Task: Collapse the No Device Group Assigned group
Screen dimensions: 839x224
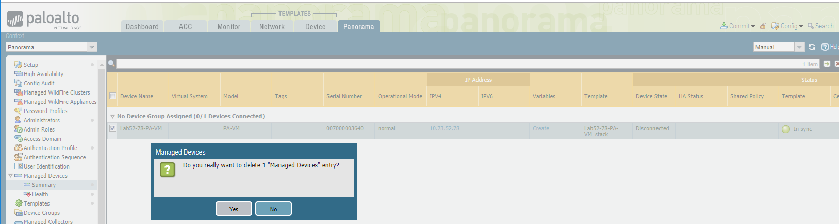Action: [112, 117]
